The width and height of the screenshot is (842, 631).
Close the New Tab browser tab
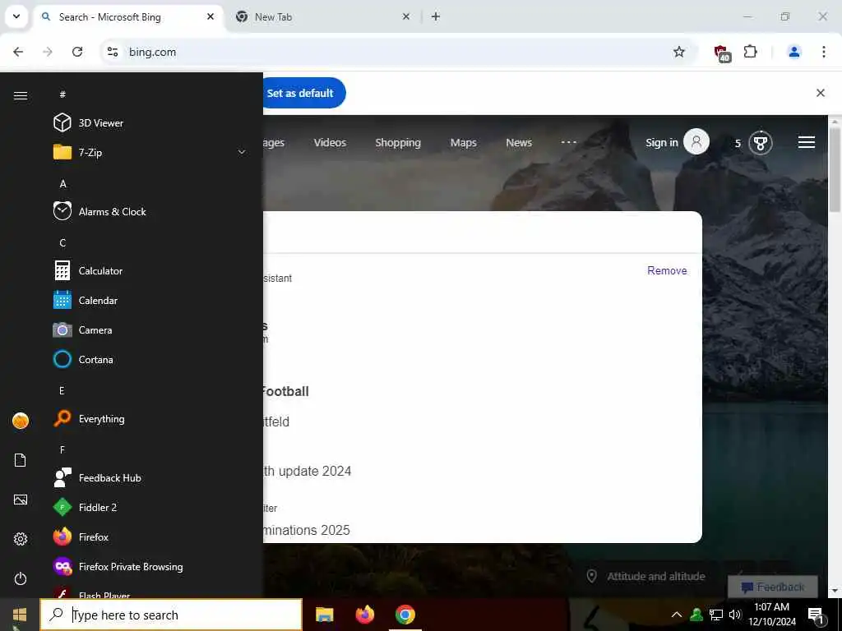click(x=406, y=16)
